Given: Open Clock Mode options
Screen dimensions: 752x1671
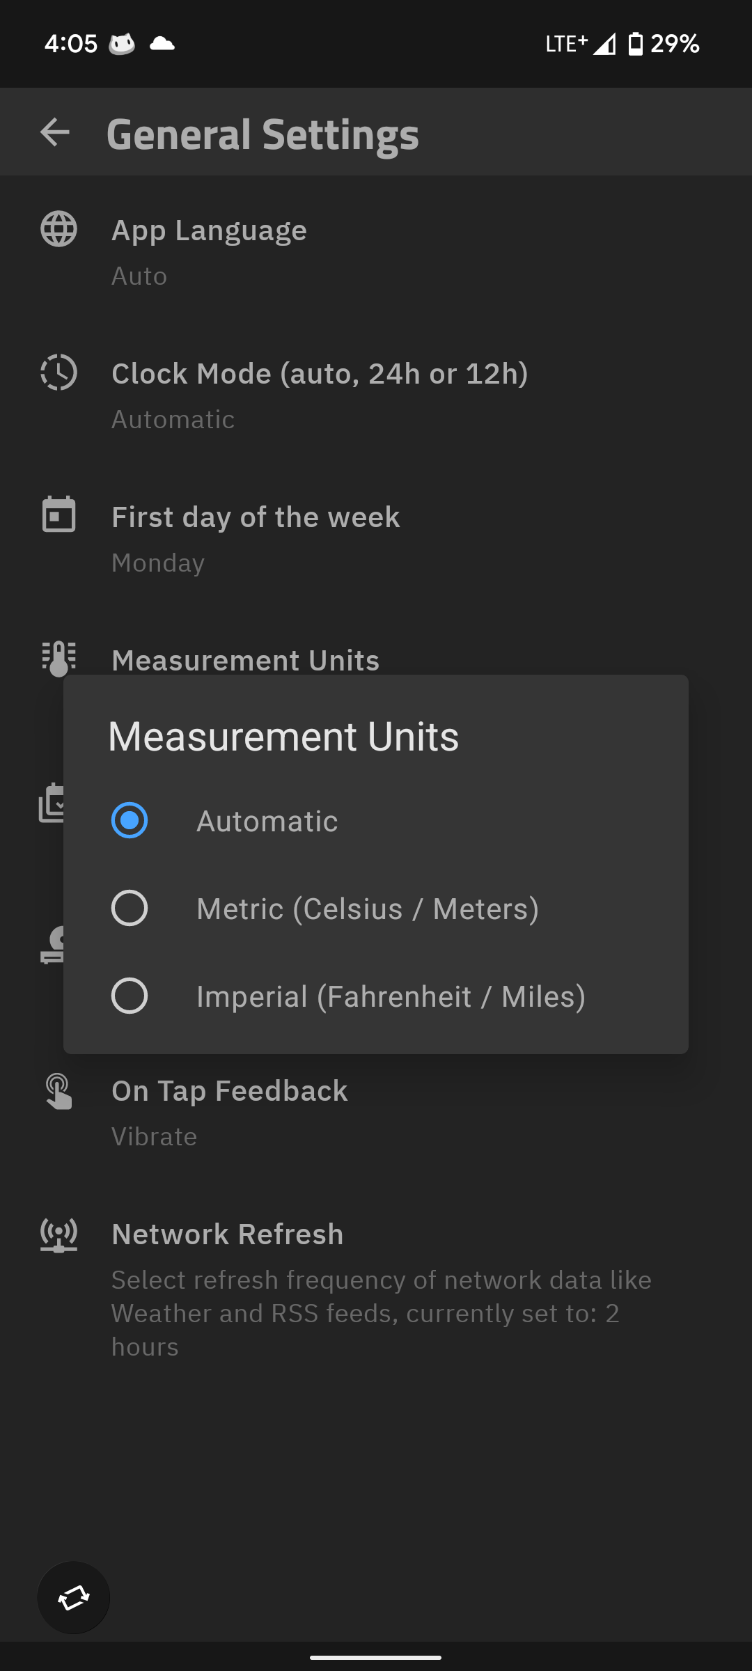Looking at the screenshot, I should (320, 375).
